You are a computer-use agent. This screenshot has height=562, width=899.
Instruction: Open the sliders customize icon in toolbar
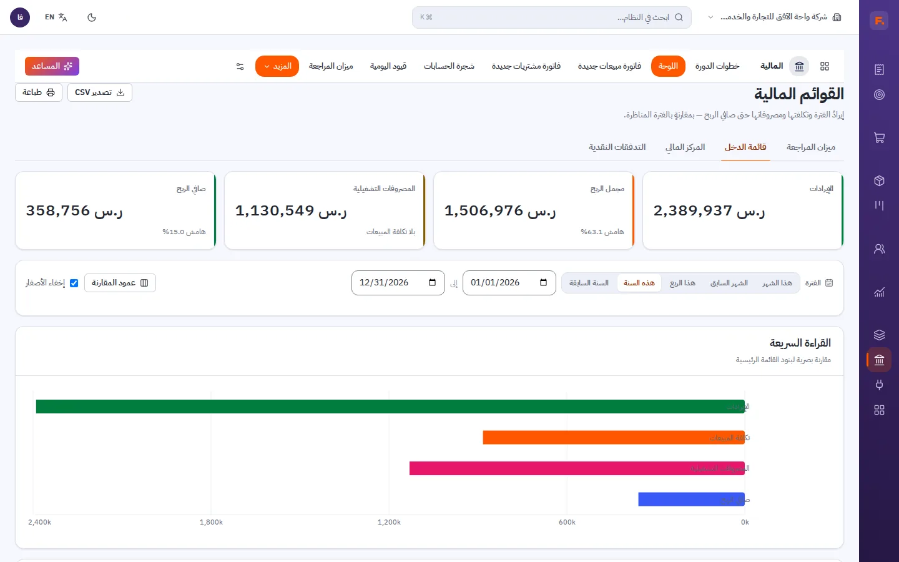(240, 66)
